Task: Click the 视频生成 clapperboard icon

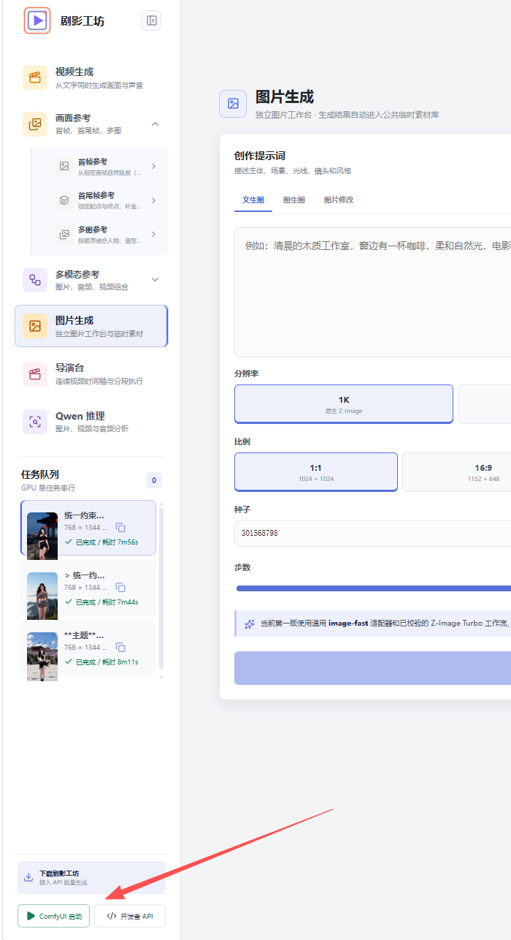Action: click(35, 77)
